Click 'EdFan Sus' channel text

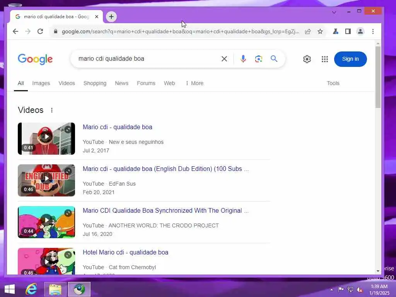[x=122, y=184]
